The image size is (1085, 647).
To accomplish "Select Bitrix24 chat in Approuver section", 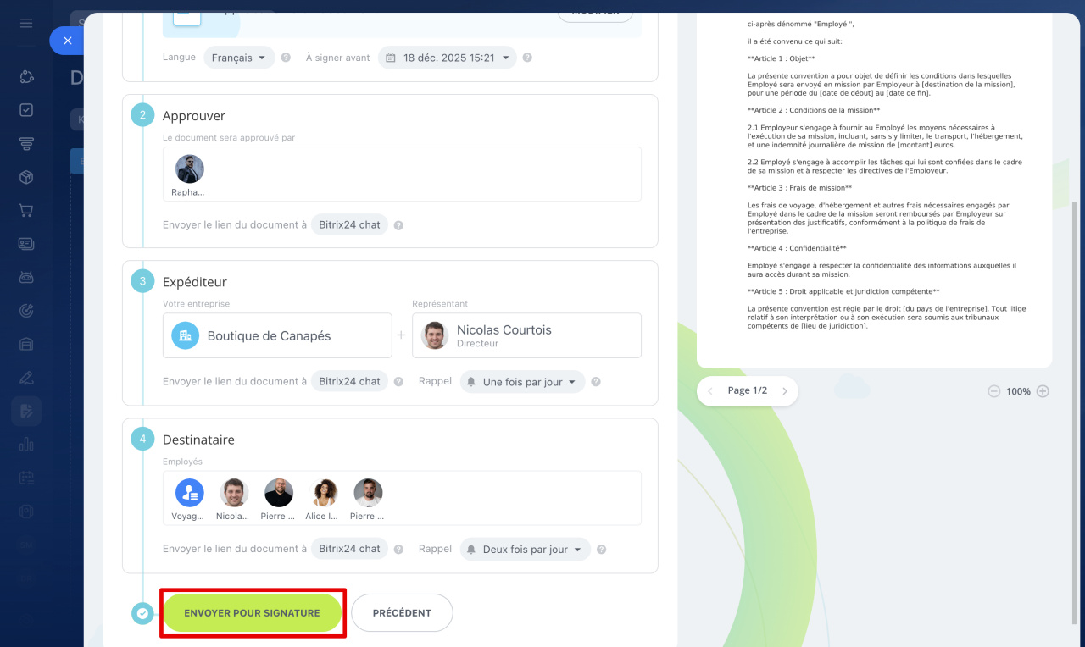I will (349, 225).
